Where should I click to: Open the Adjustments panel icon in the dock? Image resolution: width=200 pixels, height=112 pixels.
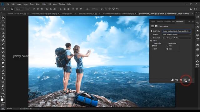[197, 55]
